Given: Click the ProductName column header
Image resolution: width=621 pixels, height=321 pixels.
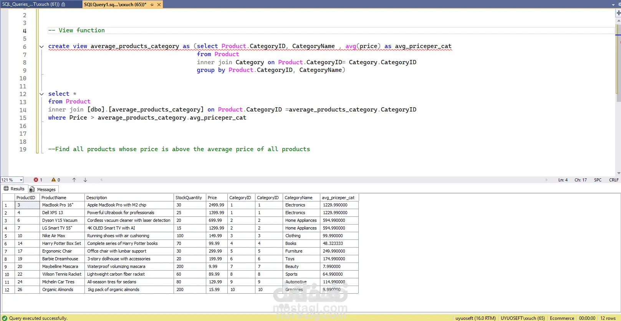Looking at the screenshot, I should click(54, 198).
